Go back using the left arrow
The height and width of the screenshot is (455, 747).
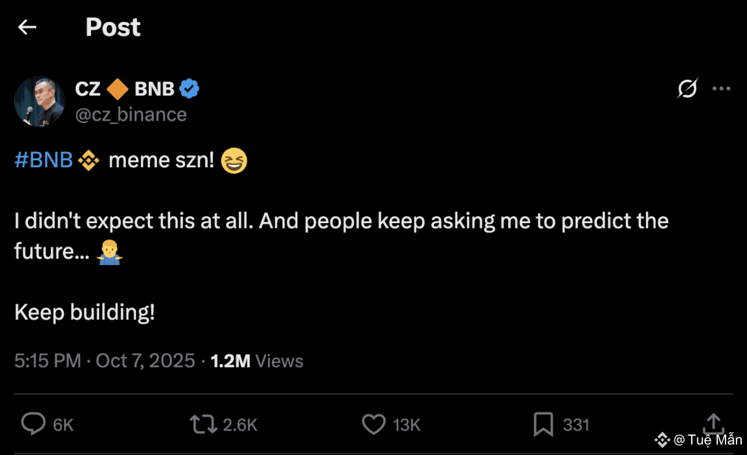pos(27,27)
